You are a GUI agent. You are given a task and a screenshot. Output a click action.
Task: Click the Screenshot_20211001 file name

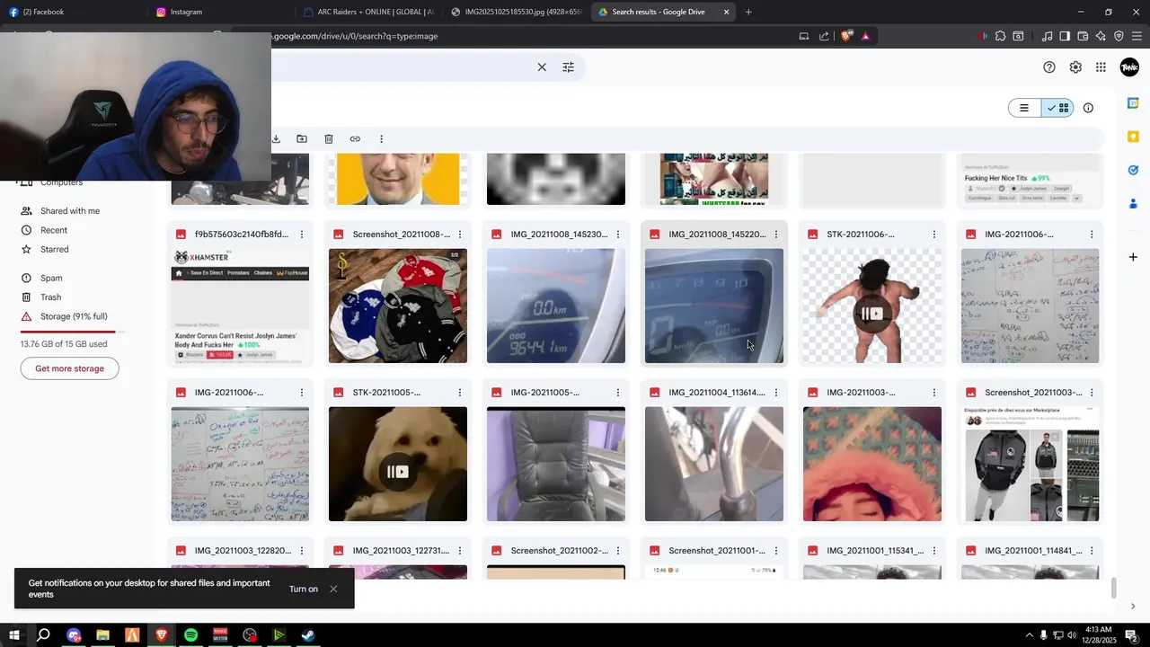pos(717,551)
